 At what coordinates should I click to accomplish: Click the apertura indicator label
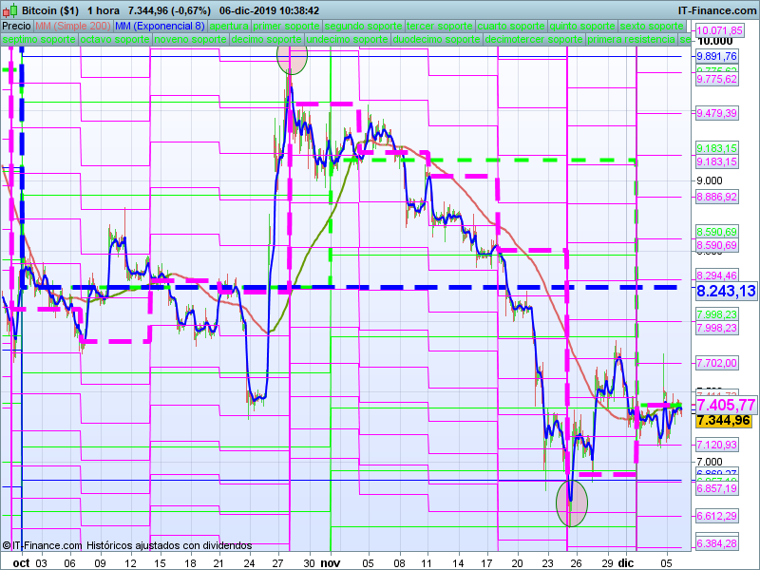pyautogui.click(x=229, y=26)
